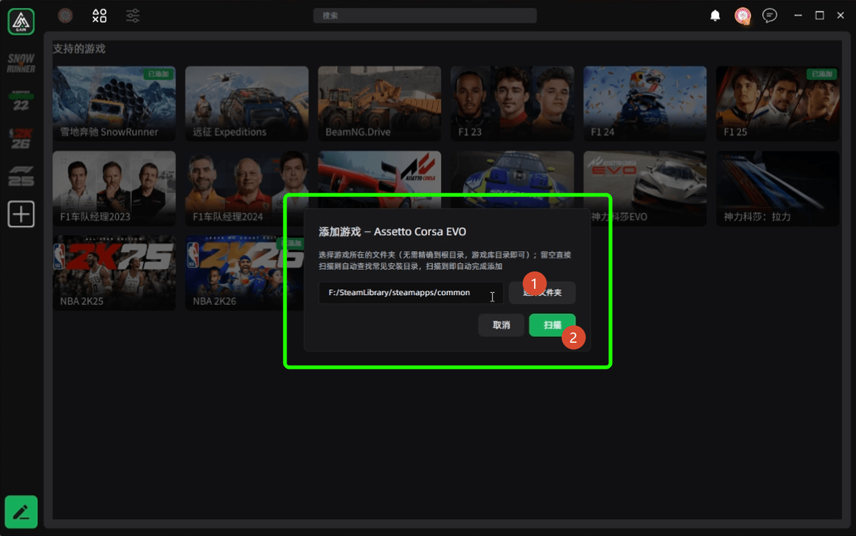Screen dimensions: 856x536
Task: Open the F1 24 game card
Action: click(645, 104)
